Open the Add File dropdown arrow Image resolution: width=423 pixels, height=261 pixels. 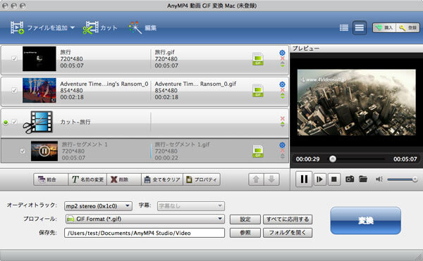tap(73, 27)
